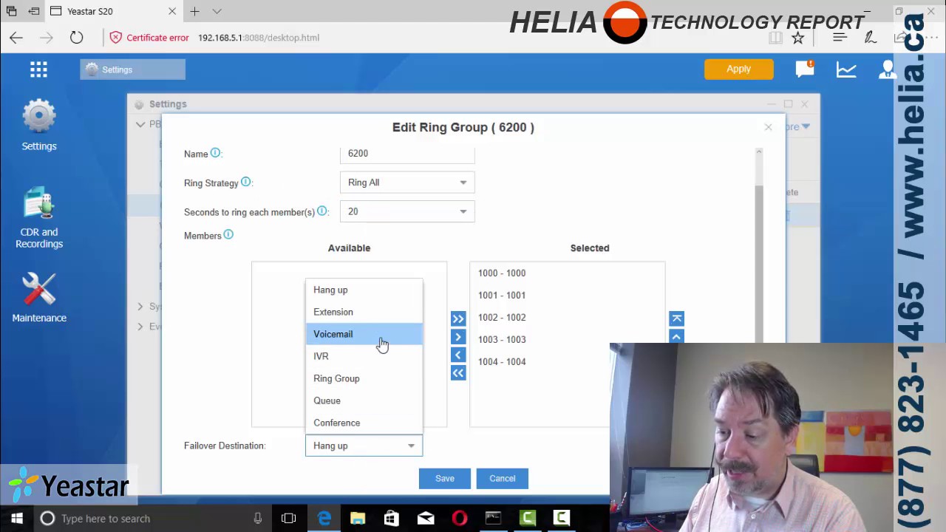The image size is (946, 532).
Task: Click the Members info icon
Action: [228, 235]
